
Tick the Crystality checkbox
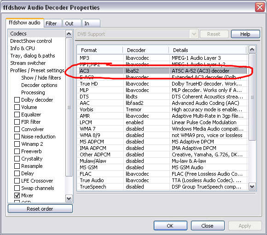click(17, 159)
